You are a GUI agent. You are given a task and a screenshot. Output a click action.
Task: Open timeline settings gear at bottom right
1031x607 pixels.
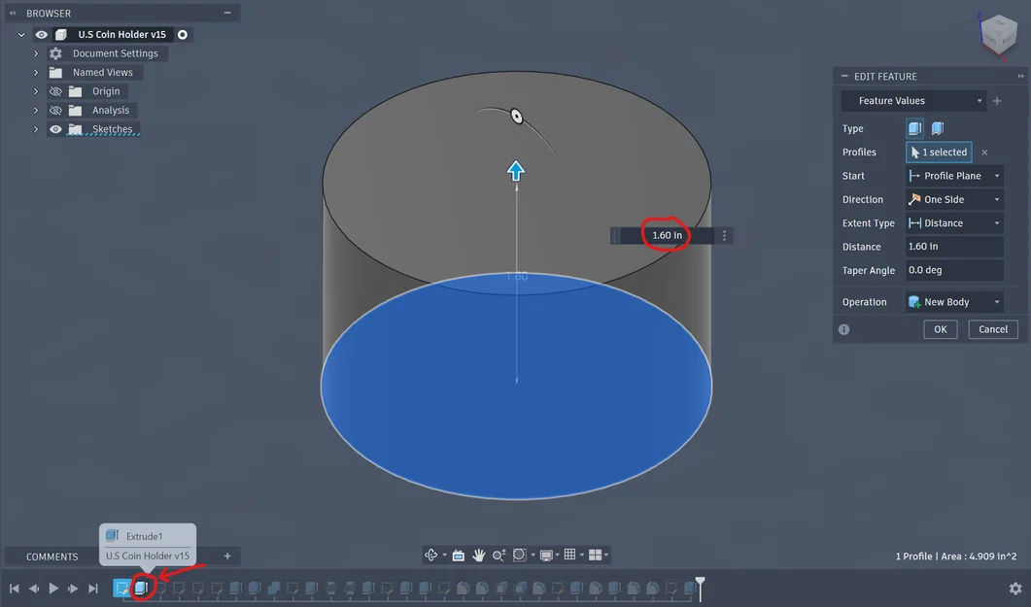[x=1015, y=588]
